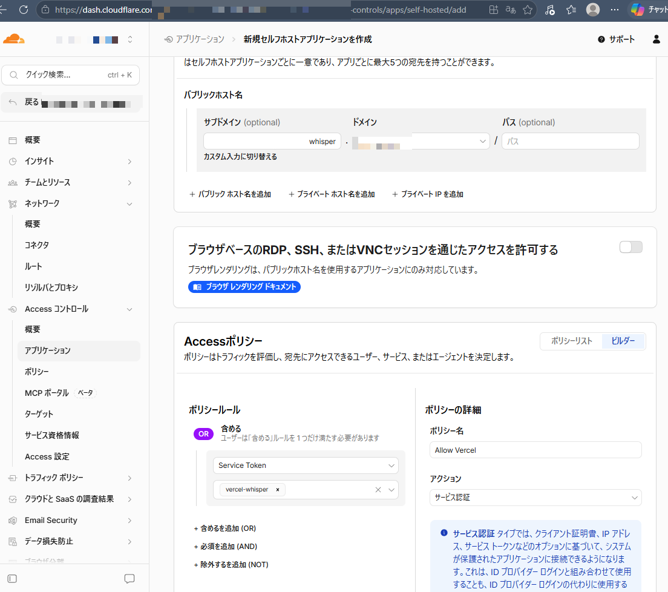This screenshot has width=668, height=592.
Task: Open the Service Token selector dropdown
Action: coord(306,465)
